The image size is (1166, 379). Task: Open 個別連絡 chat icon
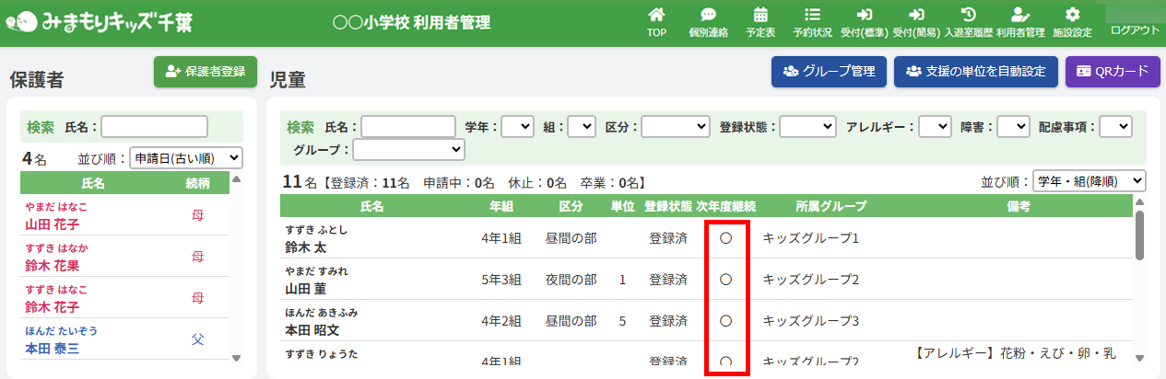click(x=708, y=15)
